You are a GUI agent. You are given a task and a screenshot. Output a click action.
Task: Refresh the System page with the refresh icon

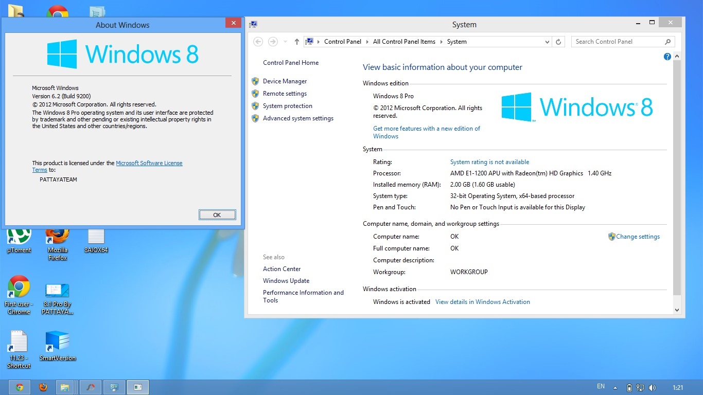tap(559, 42)
